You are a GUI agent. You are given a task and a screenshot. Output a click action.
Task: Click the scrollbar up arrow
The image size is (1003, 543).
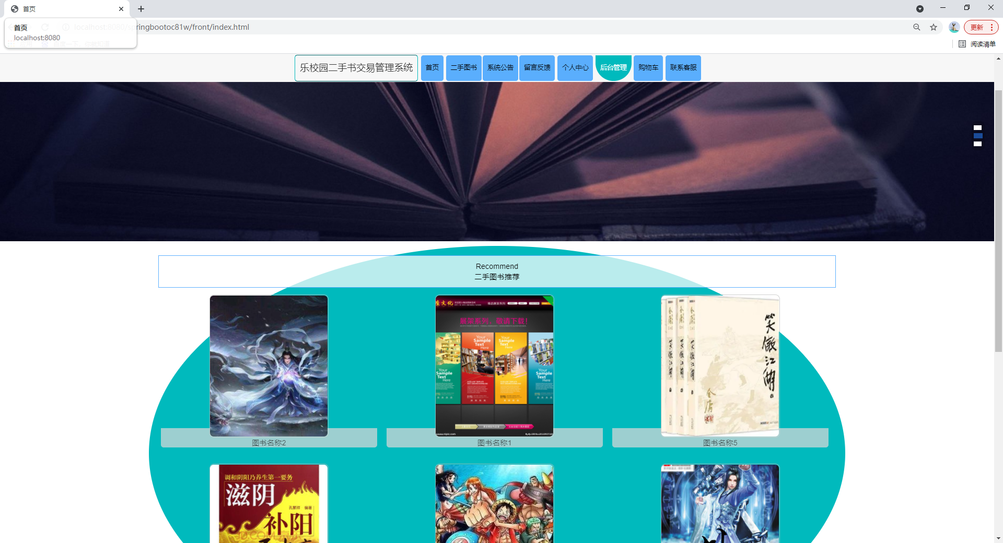click(x=998, y=58)
